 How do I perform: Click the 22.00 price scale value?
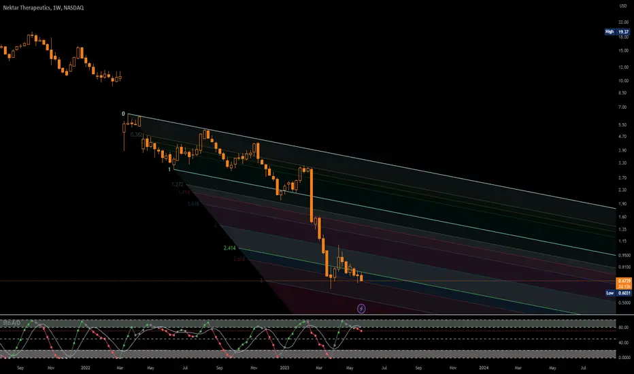click(x=623, y=22)
